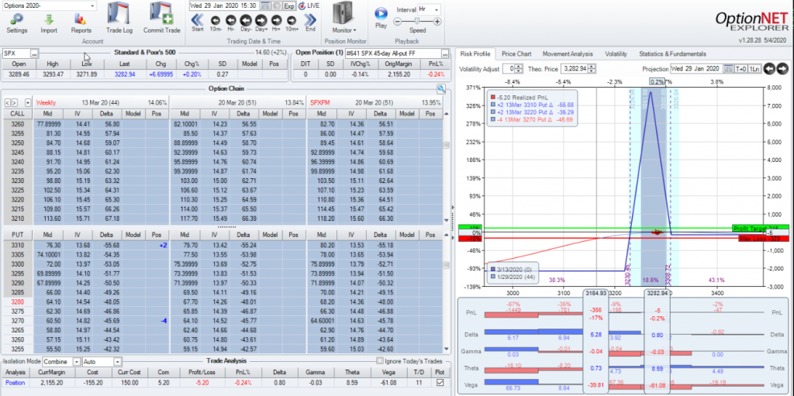Toggle Ignore Today's Trades checkbox
The height and width of the screenshot is (396, 794).
[x=380, y=361]
